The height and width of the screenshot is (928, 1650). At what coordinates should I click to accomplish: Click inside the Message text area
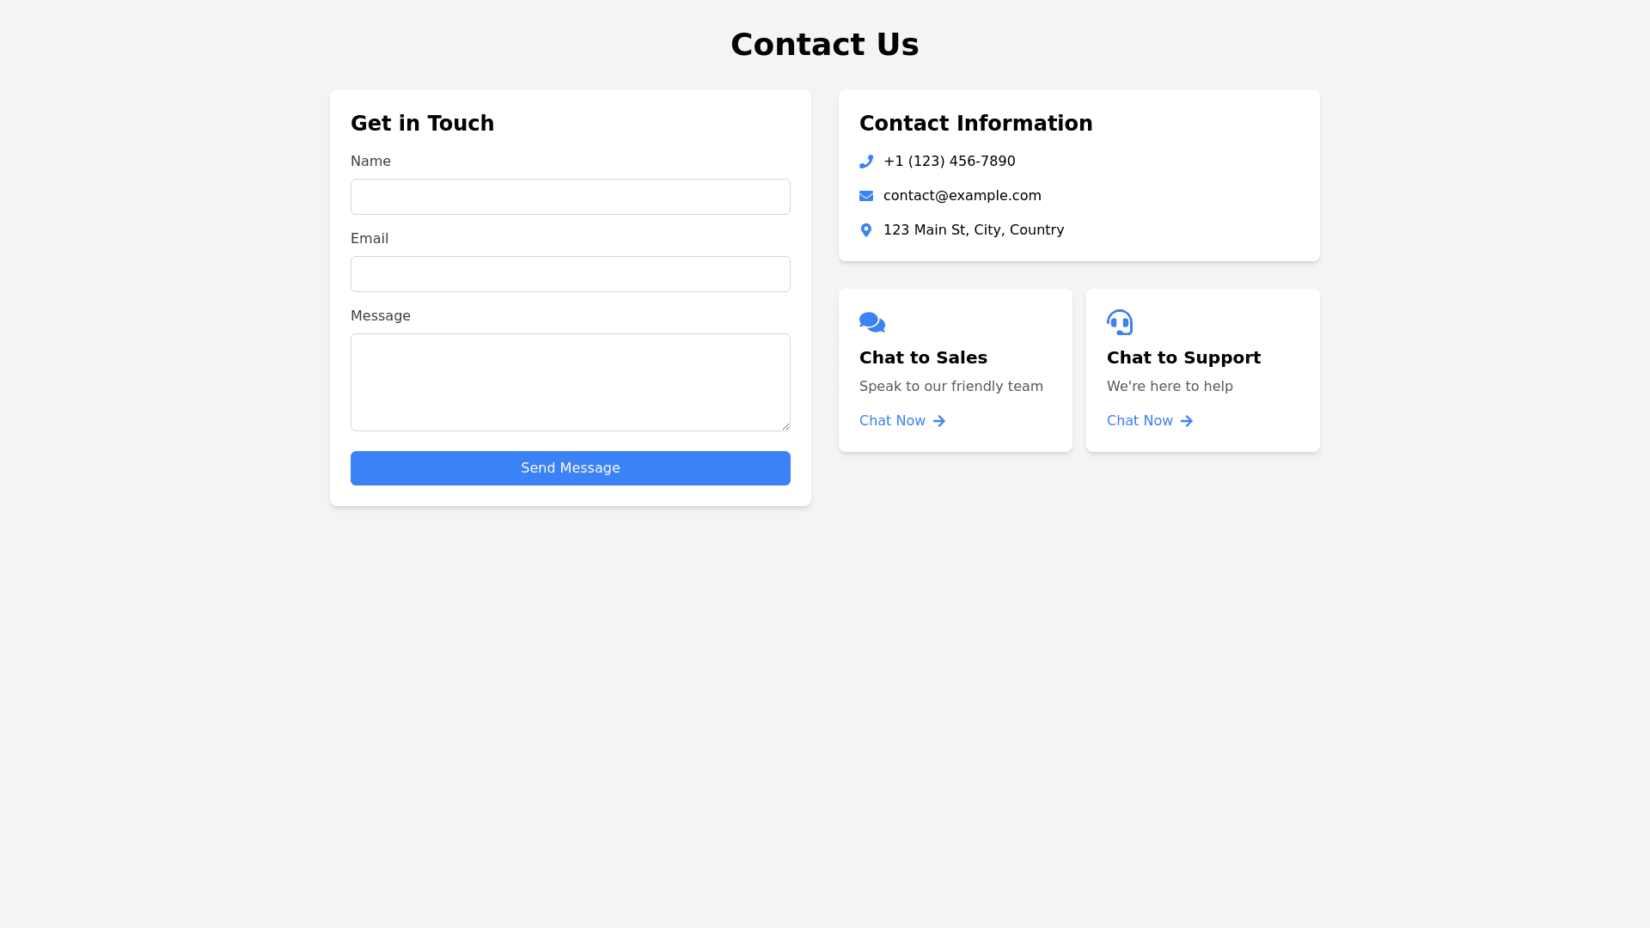[x=571, y=382]
